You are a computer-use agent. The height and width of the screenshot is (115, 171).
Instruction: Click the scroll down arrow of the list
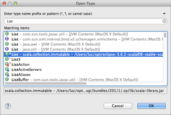point(165,80)
